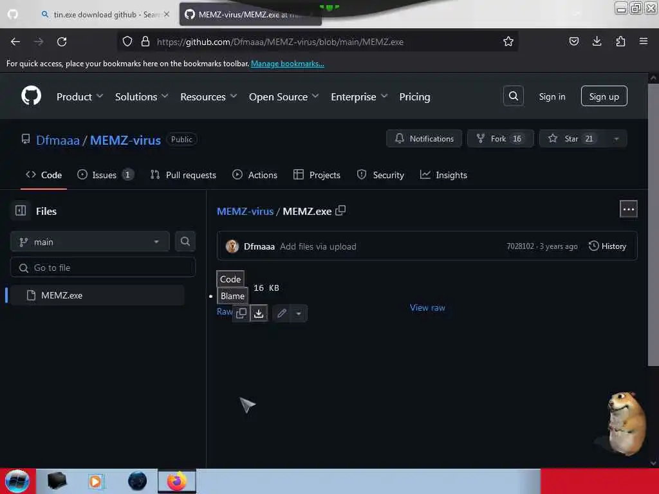Expand the Star lists dropdown arrow
Viewport: 659px width, 494px height.
[x=616, y=139]
